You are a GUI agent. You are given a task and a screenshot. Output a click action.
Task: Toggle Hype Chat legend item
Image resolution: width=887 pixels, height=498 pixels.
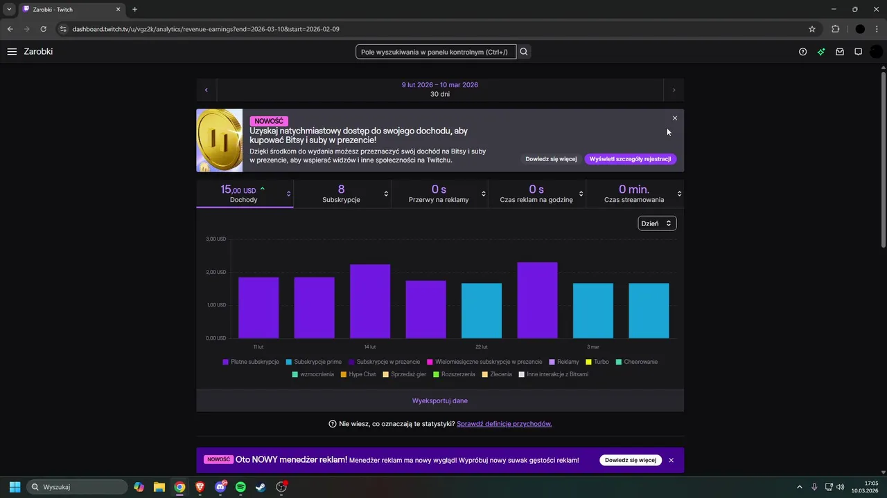click(358, 374)
